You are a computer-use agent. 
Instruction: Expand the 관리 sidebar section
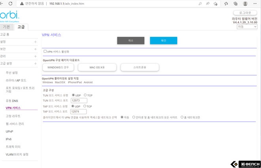click(x=35, y=56)
